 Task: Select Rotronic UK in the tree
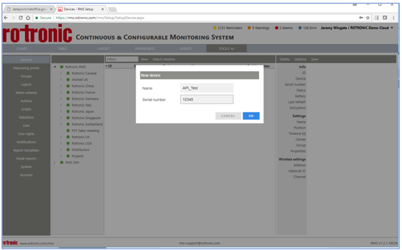click(x=80, y=137)
